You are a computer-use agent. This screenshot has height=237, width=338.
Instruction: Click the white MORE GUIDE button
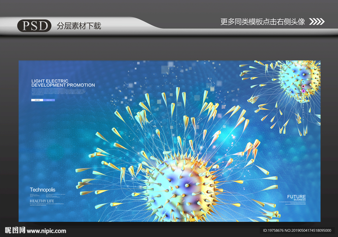[x=37, y=100]
